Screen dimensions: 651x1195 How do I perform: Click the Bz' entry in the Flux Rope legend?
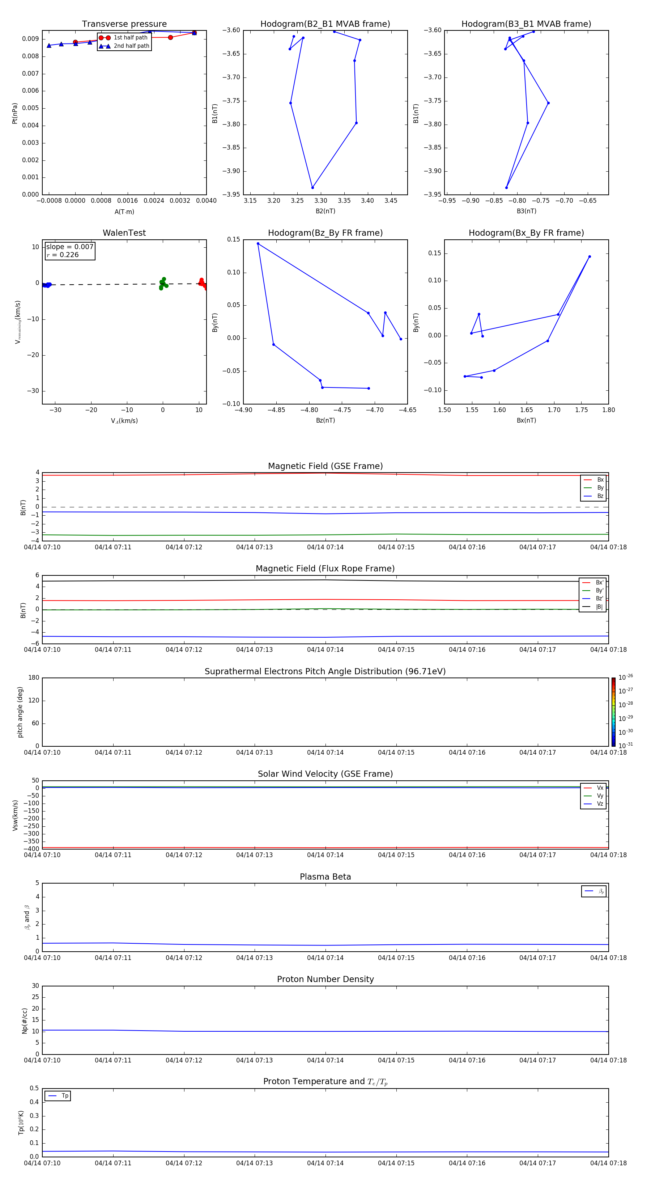pos(593,599)
